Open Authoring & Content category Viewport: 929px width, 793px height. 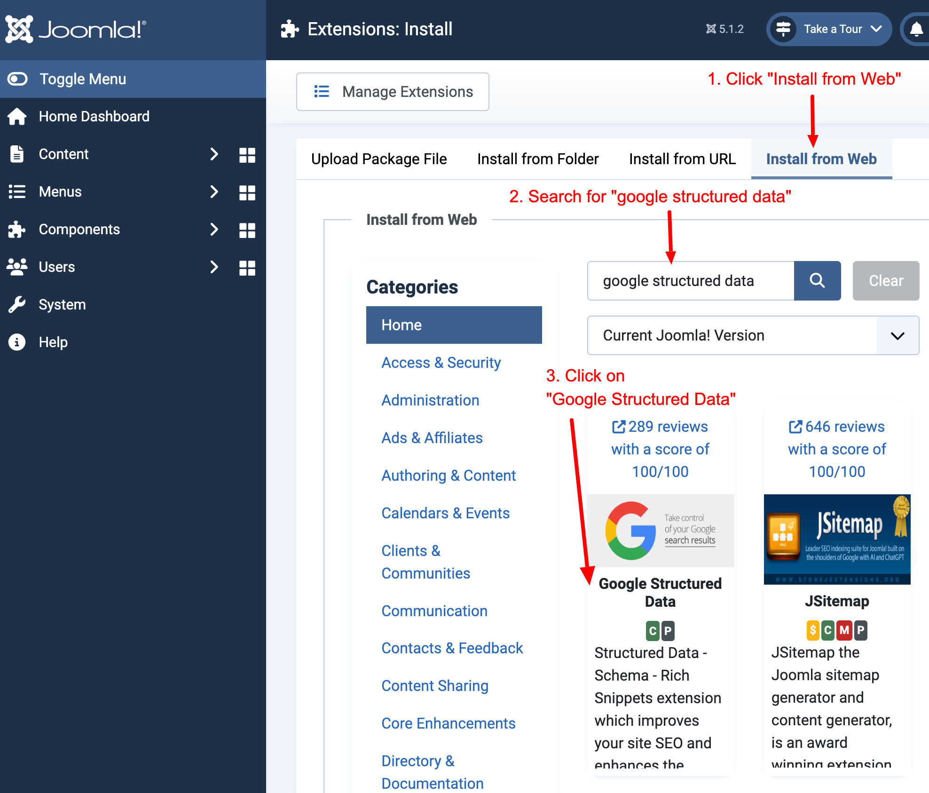(449, 476)
